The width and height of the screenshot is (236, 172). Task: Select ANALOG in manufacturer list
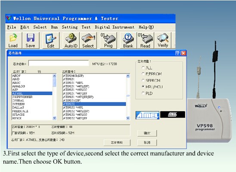click(32, 86)
